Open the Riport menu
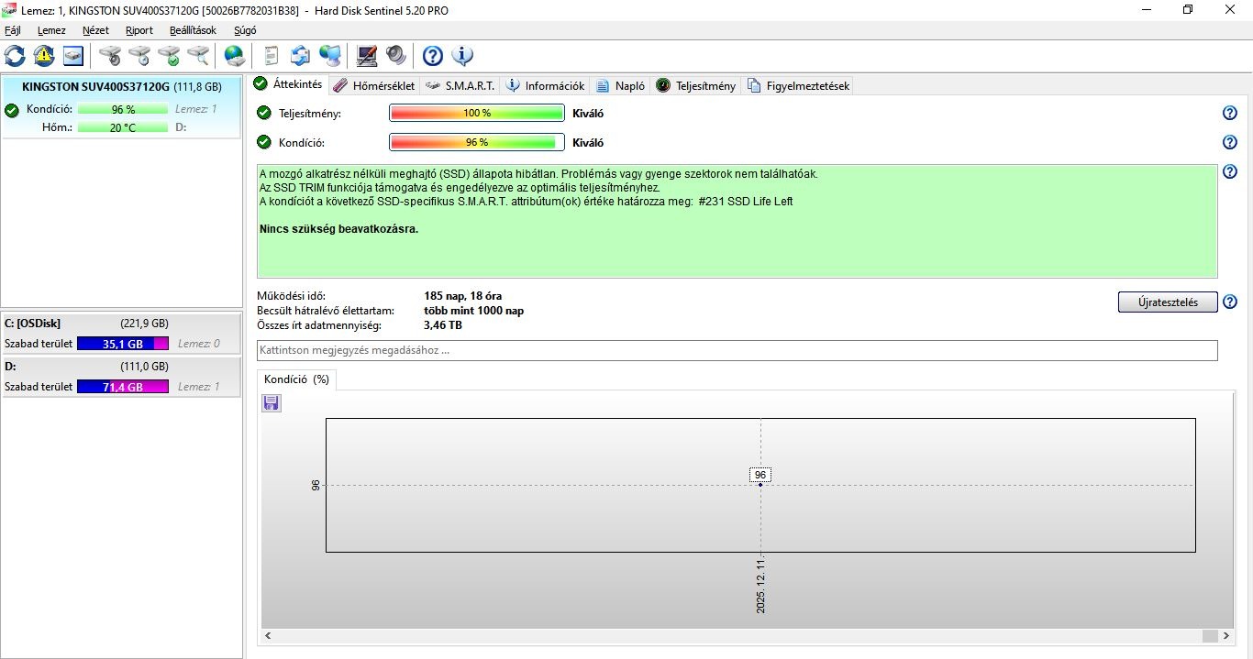The image size is (1253, 659). tap(139, 30)
